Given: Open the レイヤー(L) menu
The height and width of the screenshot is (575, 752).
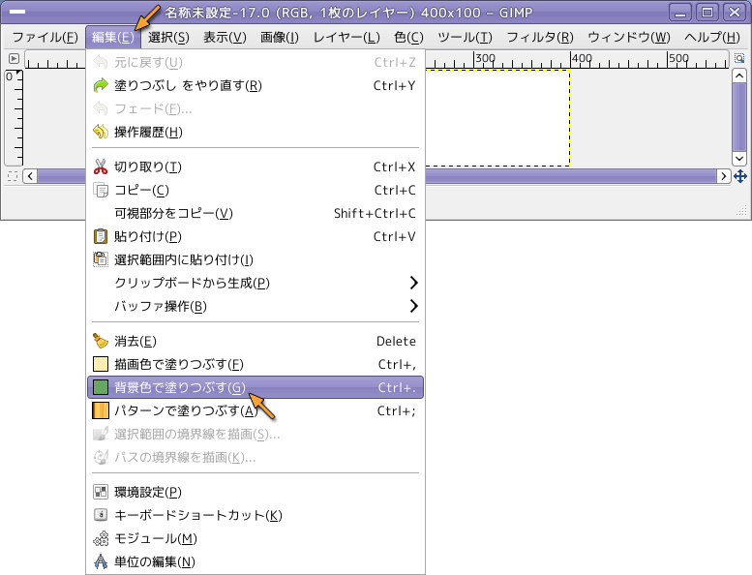Looking at the screenshot, I should 346,37.
